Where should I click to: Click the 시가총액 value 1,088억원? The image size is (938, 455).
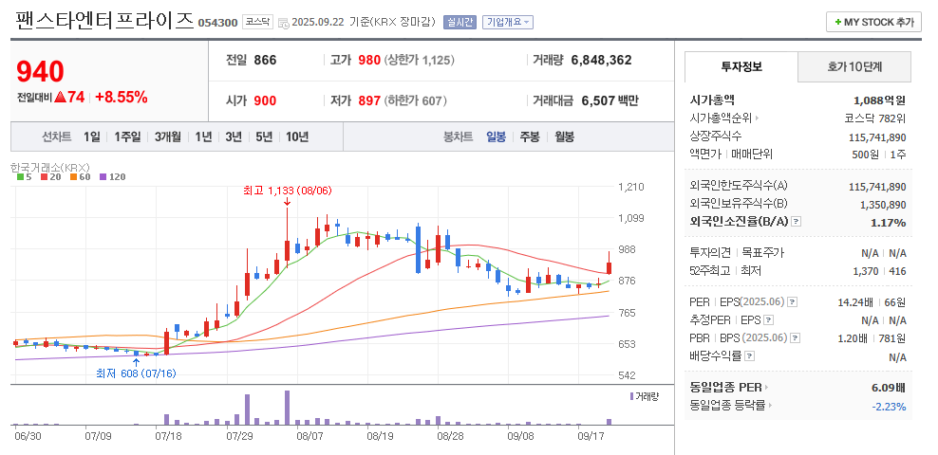879,100
